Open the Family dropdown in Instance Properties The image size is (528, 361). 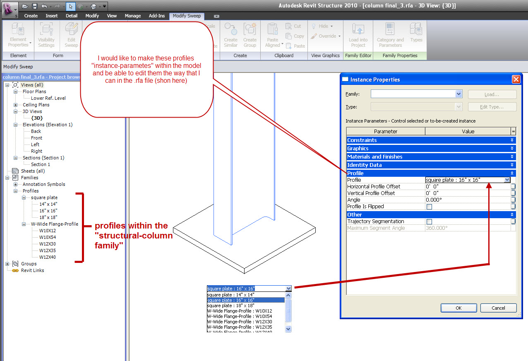(x=458, y=94)
